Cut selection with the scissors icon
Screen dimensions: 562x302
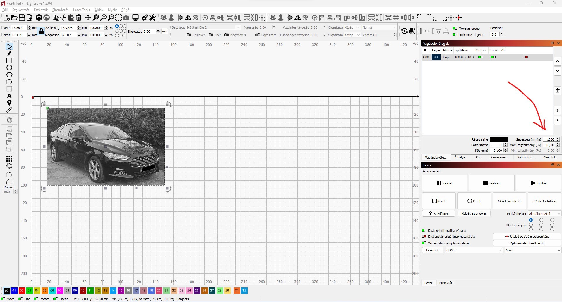(63, 18)
